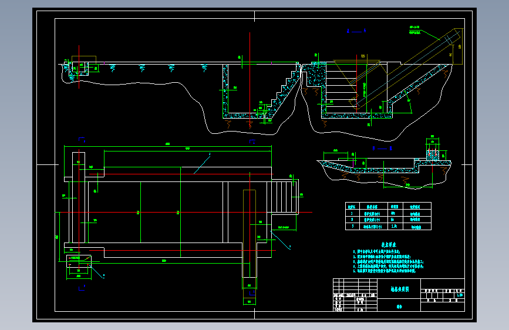Click the drawing title in the title block

pos(400,289)
